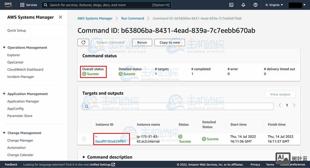Screen dimensions: 310x168
Task: Open Incident Manager in sidebar
Action: (x=21, y=77)
